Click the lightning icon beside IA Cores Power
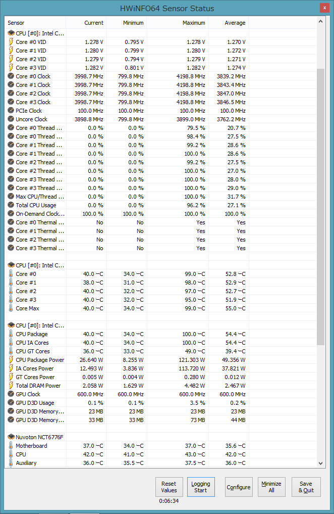334x514 pixels. 11,368
